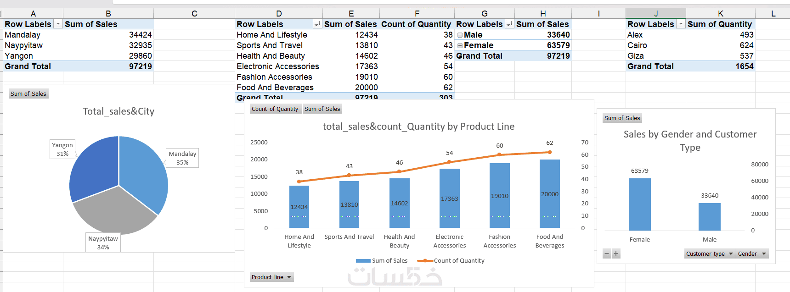Expand the Female row group
Image resolution: width=790 pixels, height=292 pixels.
click(x=460, y=45)
